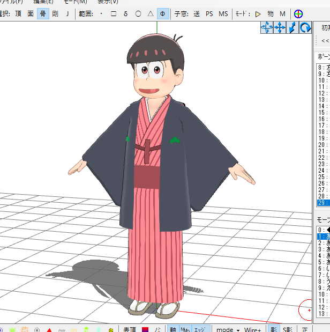Viewport: 330px width, 332px height.
Task: Click the orbit view control icon
Action: [267, 27]
